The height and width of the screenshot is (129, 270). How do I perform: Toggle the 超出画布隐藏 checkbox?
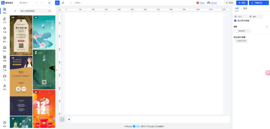point(235,21)
